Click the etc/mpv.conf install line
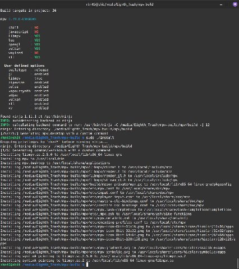 click(85, 188)
